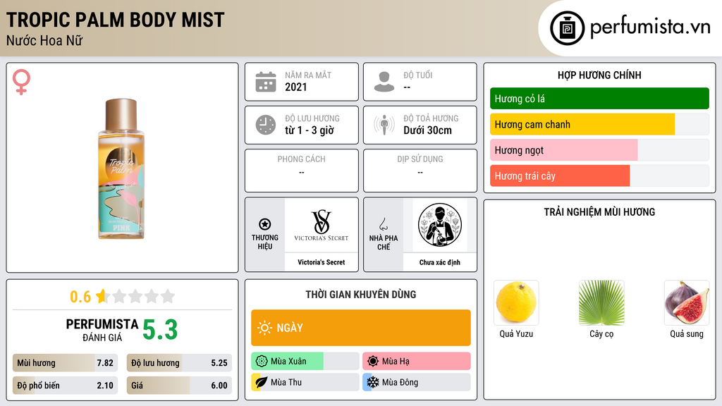Select the Quả Yuzu note image
The image size is (722, 406).
pyautogui.click(x=516, y=302)
